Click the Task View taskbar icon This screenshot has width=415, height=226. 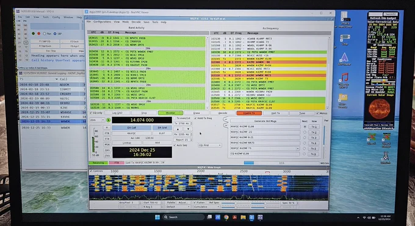tap(209, 217)
